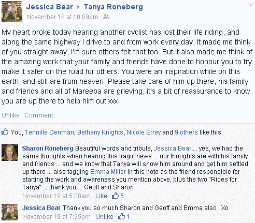Open Jessica Bear's profile from post header
255x223 pixels.
pyautogui.click(x=50, y=7)
